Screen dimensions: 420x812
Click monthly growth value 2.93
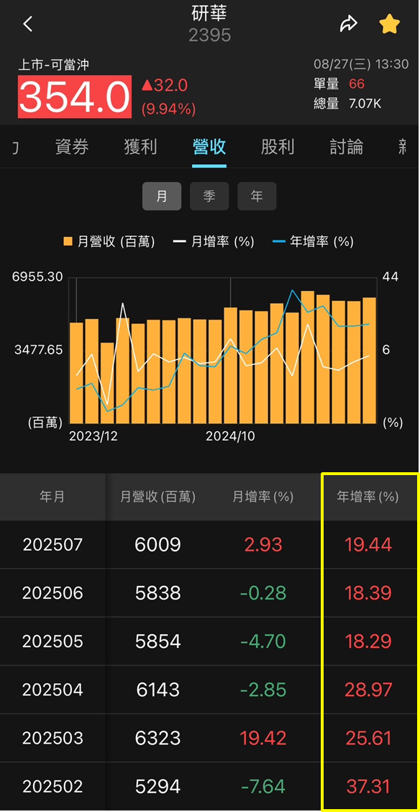point(262,545)
